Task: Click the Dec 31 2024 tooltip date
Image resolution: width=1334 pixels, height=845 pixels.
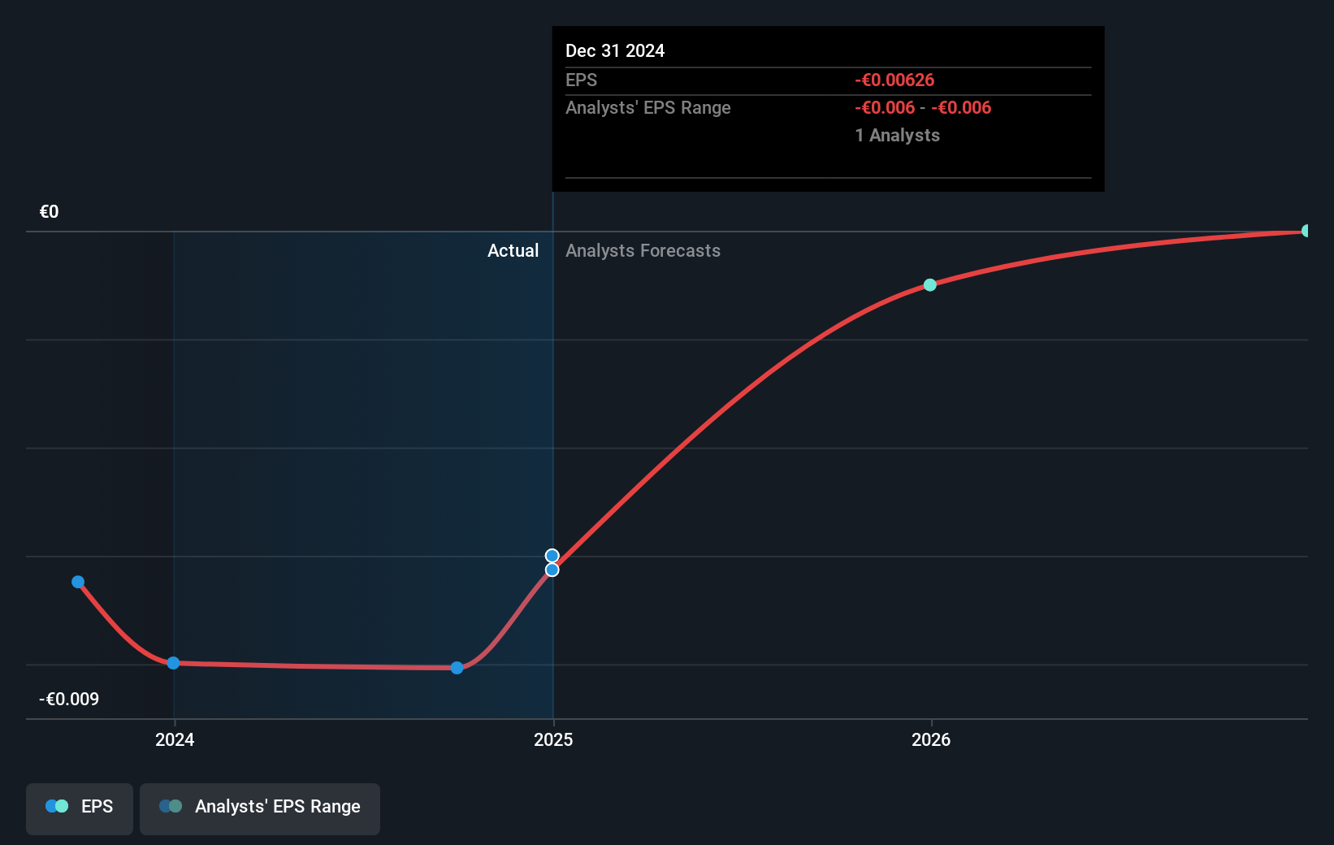Action: (x=615, y=51)
